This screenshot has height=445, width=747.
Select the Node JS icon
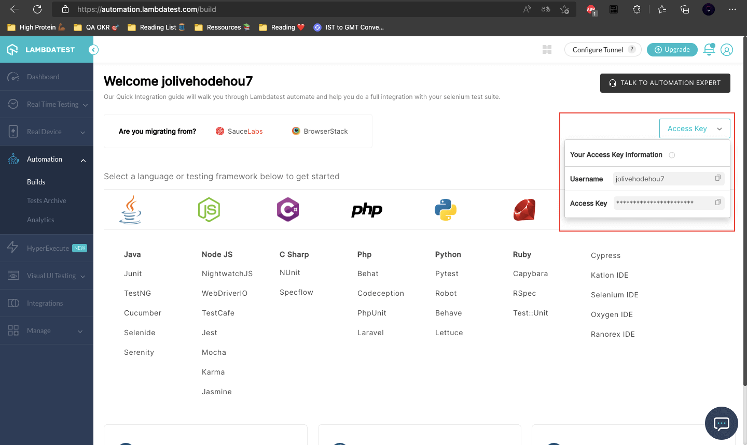209,209
